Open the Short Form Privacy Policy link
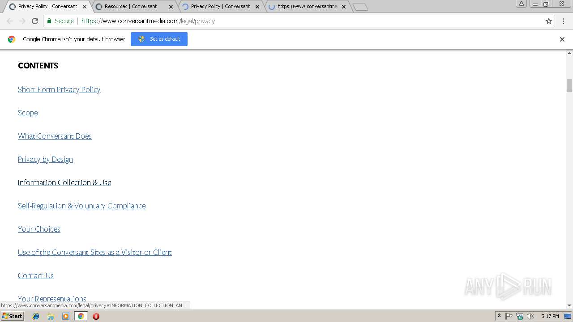Screen dimensions: 573x322 click(x=59, y=89)
